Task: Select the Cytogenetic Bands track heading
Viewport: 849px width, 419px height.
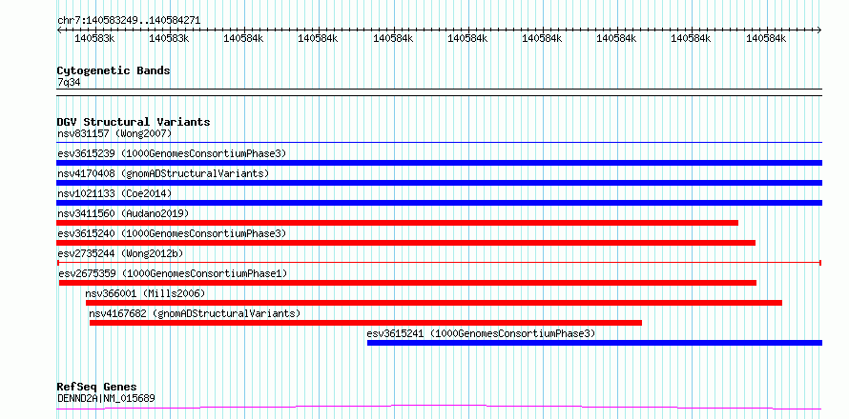Action: 114,70
